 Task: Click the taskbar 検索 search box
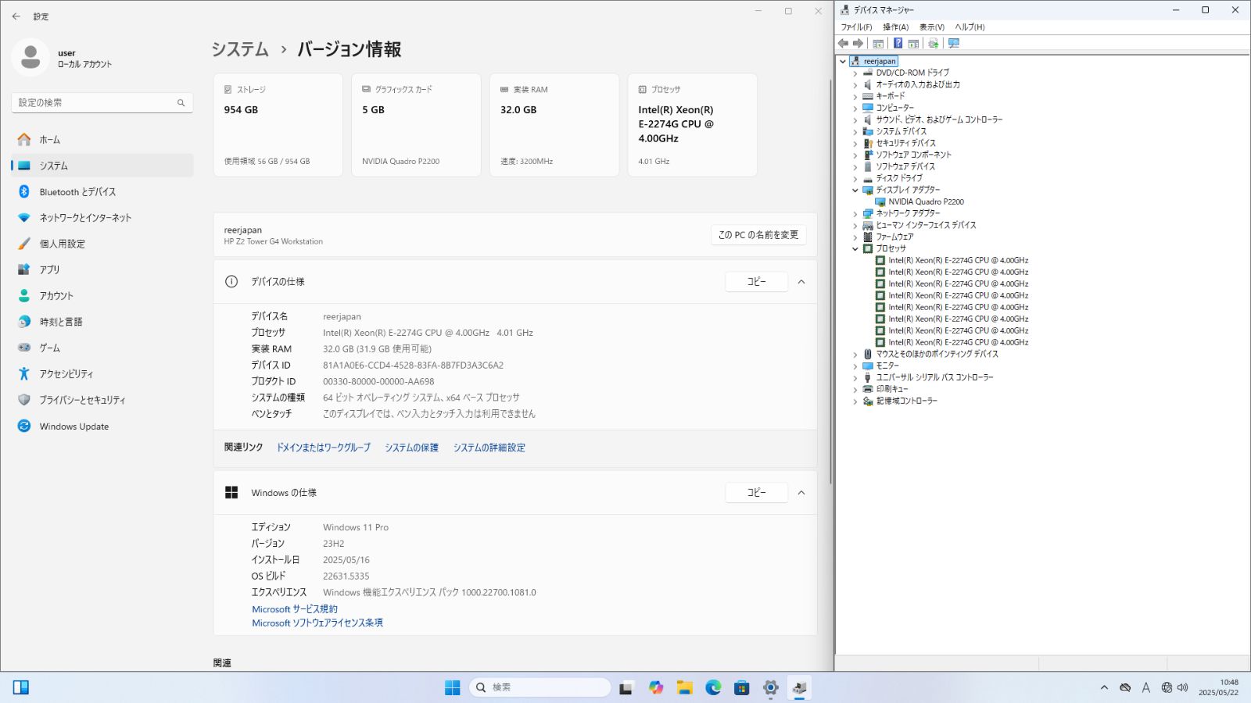click(540, 687)
